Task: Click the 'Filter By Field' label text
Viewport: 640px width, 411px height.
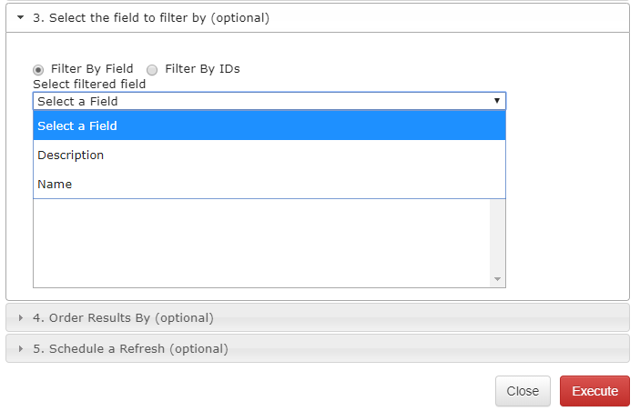Action: (x=92, y=69)
